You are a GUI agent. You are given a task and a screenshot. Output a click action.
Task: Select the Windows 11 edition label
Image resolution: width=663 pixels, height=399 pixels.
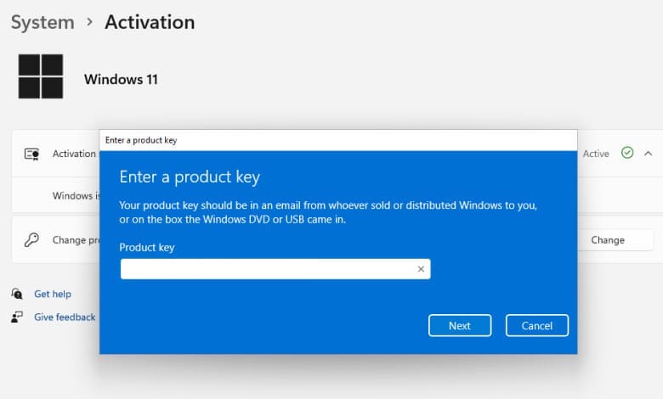point(121,79)
